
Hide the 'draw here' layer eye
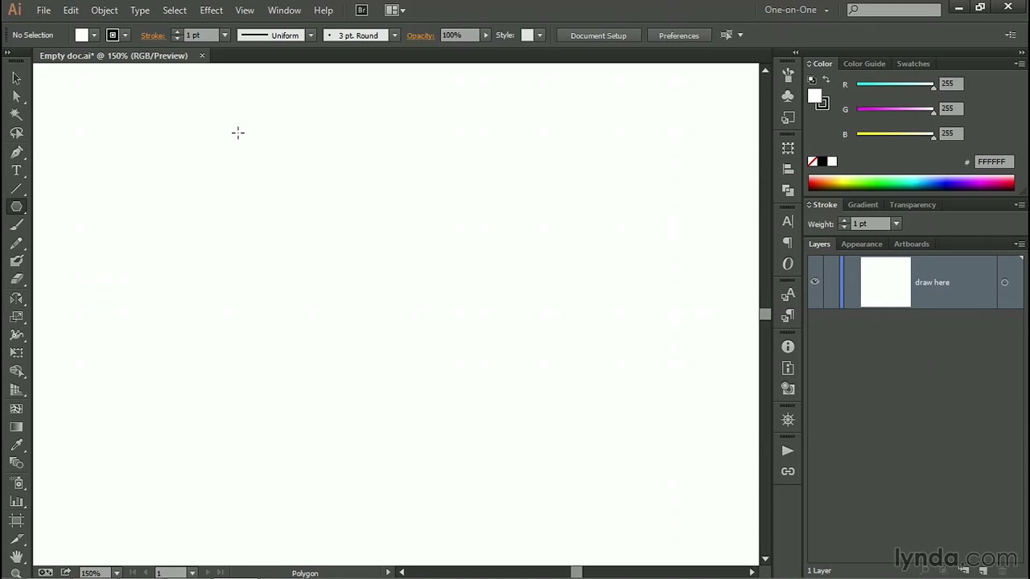point(814,281)
